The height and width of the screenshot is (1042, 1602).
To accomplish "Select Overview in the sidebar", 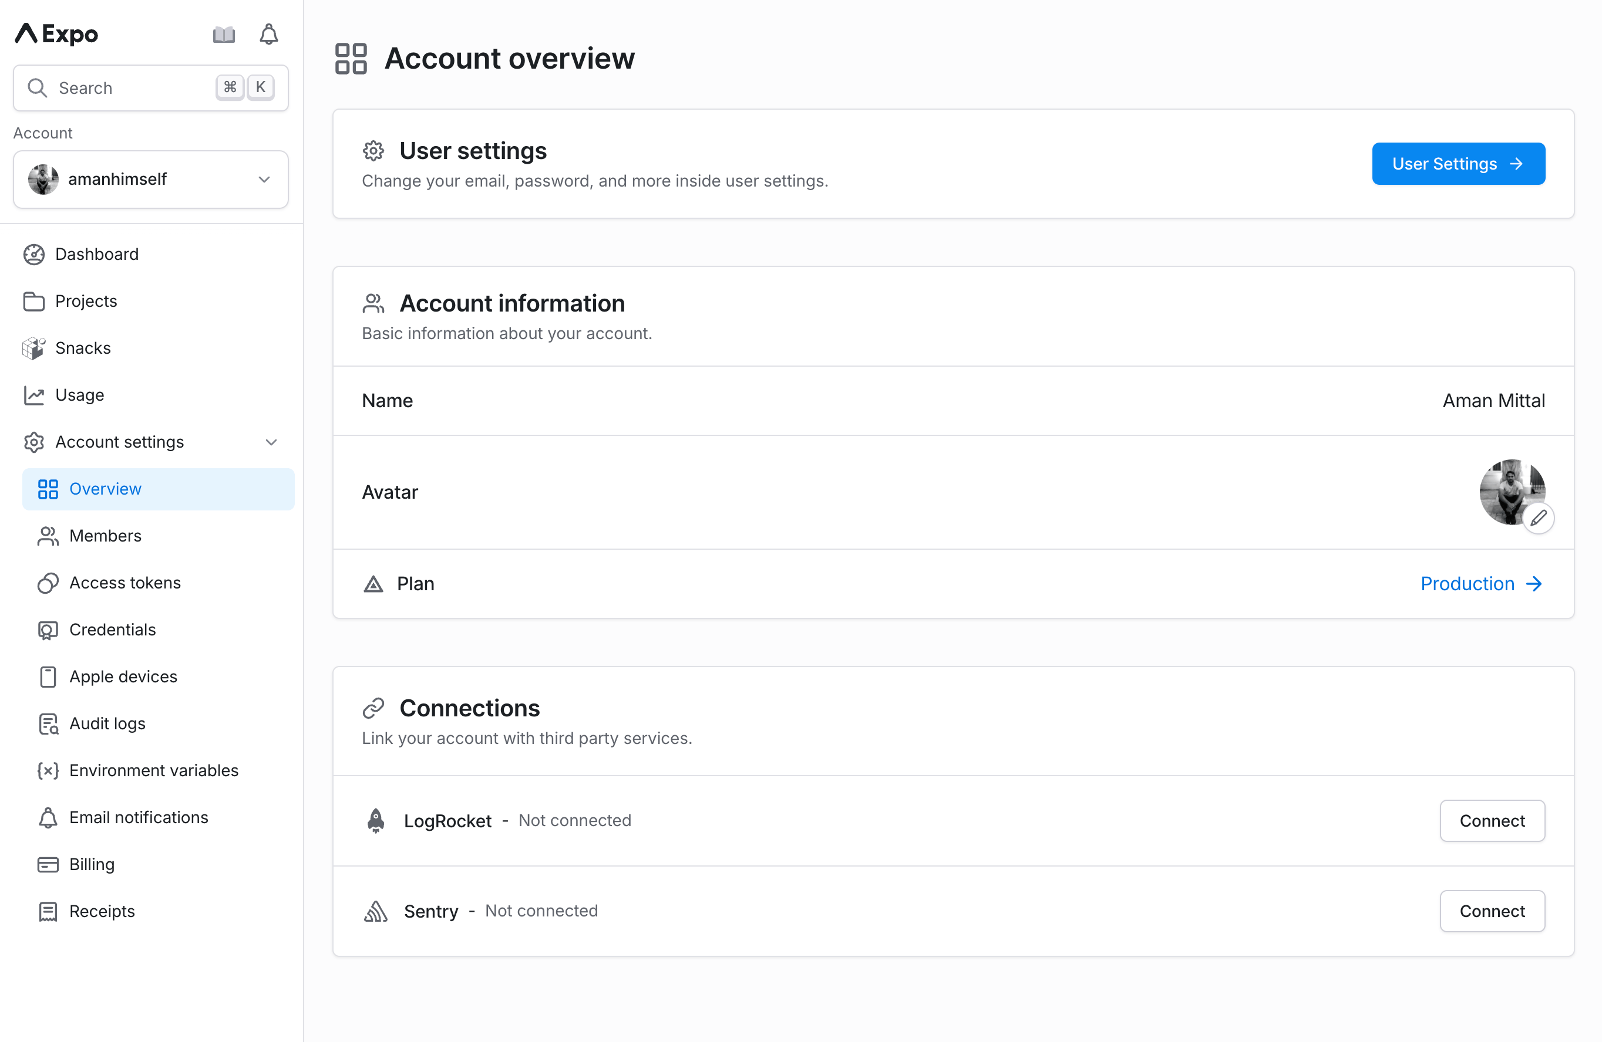I will (105, 489).
